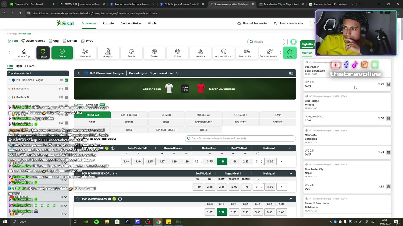Select the Tennis sport icon
403x226 pixels.
[x=131, y=53]
